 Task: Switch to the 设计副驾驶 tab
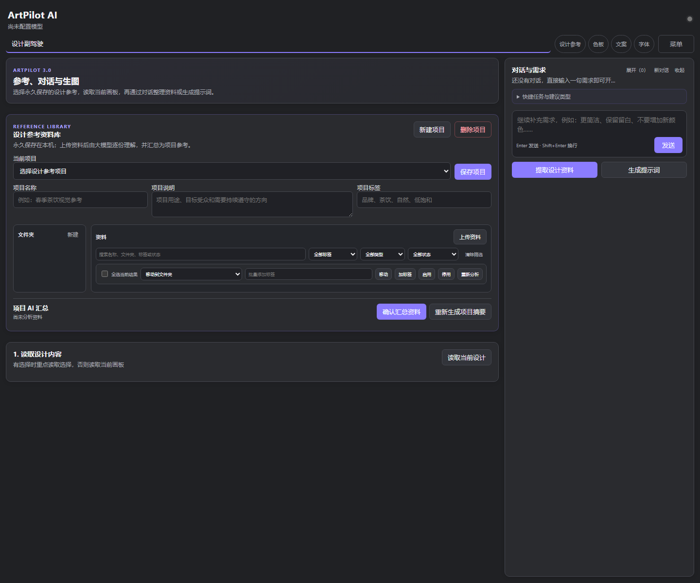[278, 44]
